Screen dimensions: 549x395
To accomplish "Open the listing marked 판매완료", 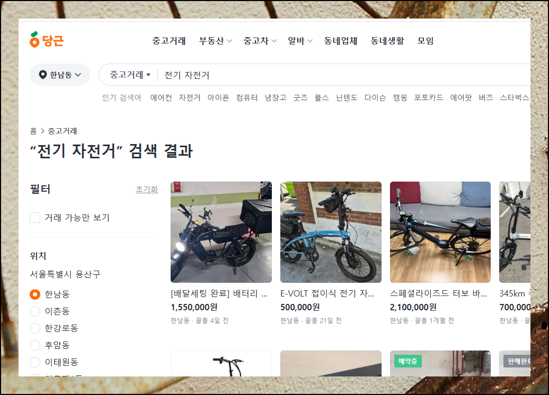I will tap(515, 364).
